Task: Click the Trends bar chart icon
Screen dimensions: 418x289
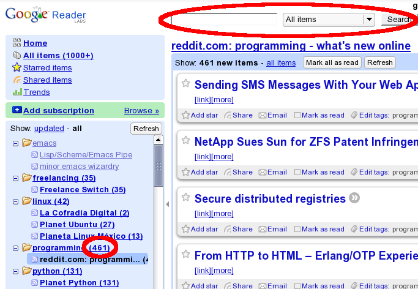Action: point(17,92)
